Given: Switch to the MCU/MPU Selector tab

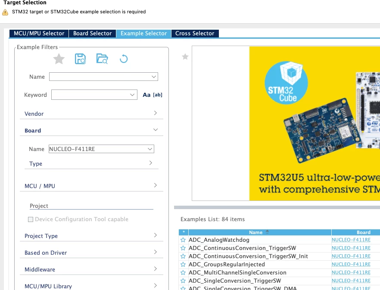Looking at the screenshot, I should coord(39,34).
